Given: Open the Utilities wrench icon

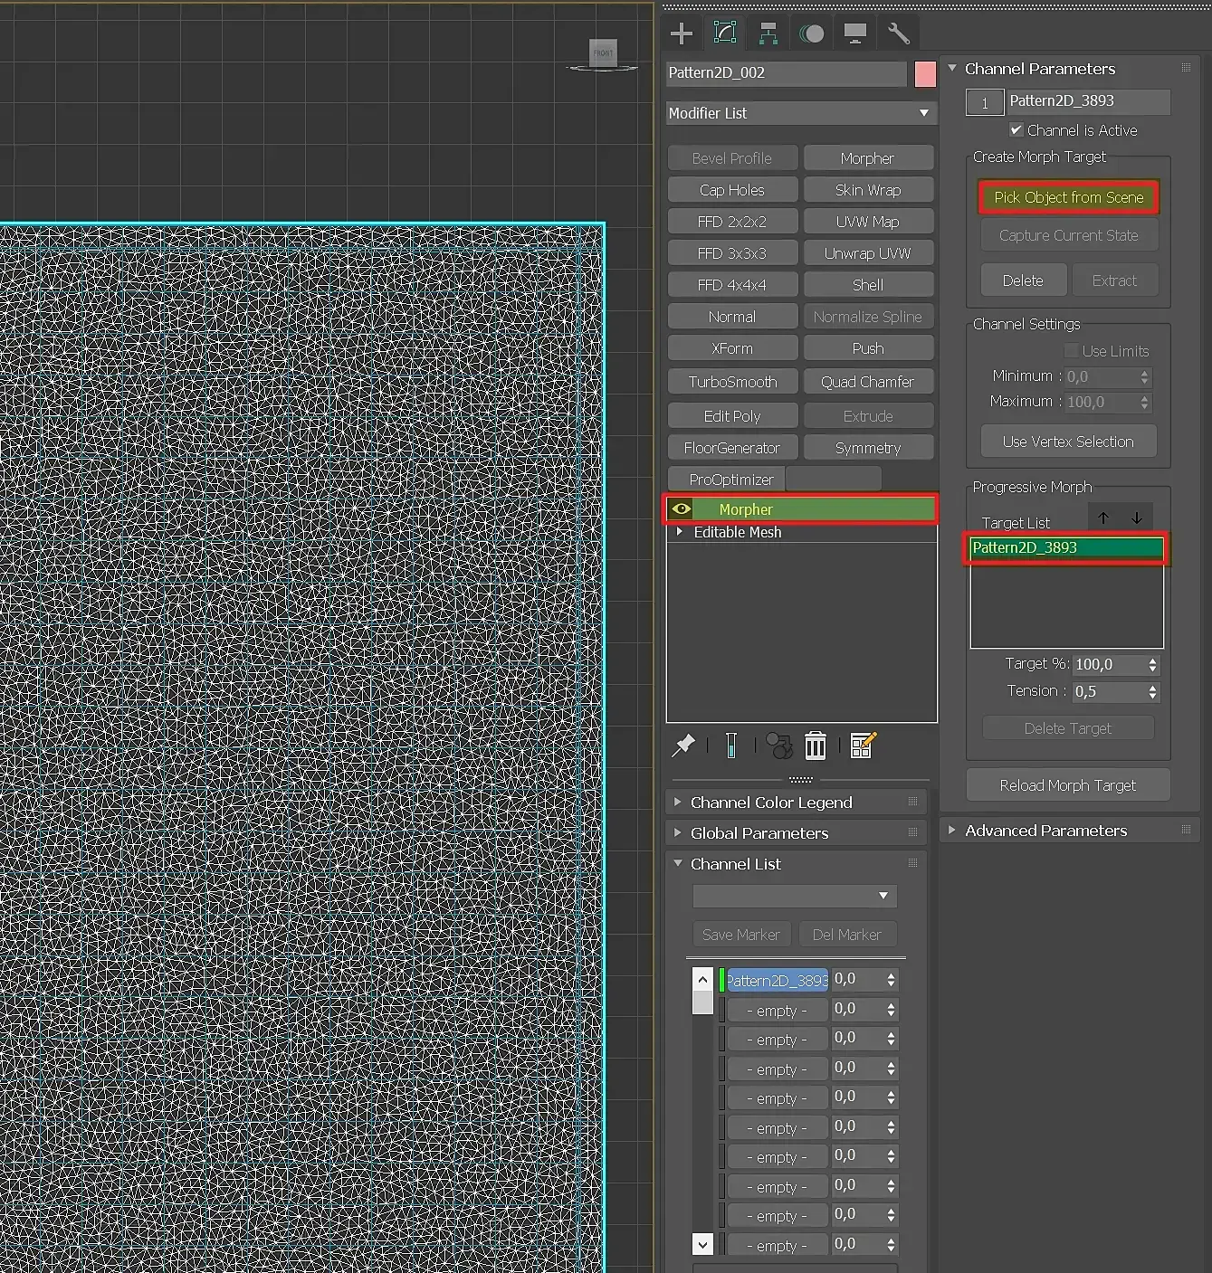Looking at the screenshot, I should 898,33.
